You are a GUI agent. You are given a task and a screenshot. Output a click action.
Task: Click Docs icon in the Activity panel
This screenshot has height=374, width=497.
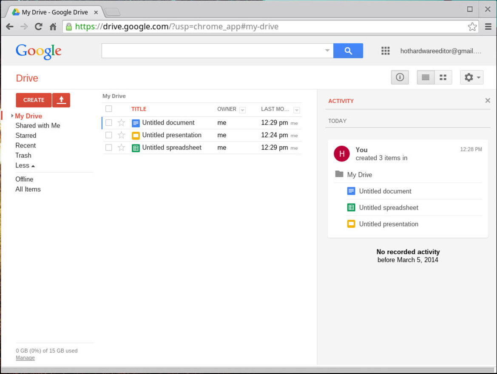coord(351,191)
